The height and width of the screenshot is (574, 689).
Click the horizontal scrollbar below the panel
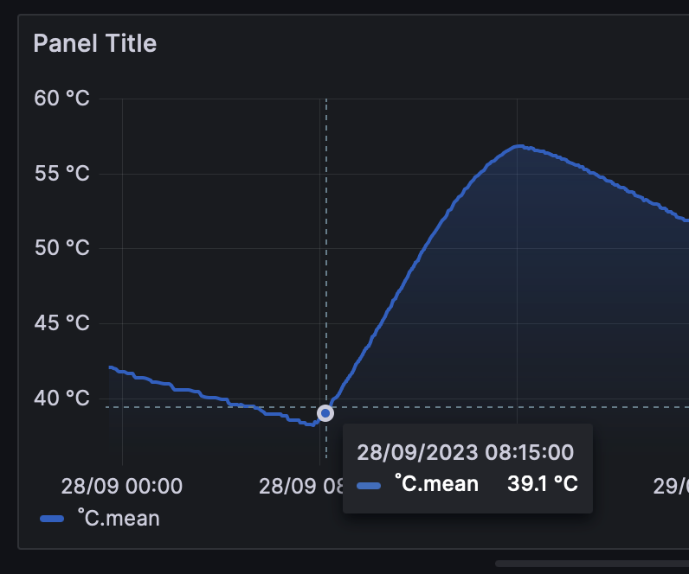coord(592,563)
